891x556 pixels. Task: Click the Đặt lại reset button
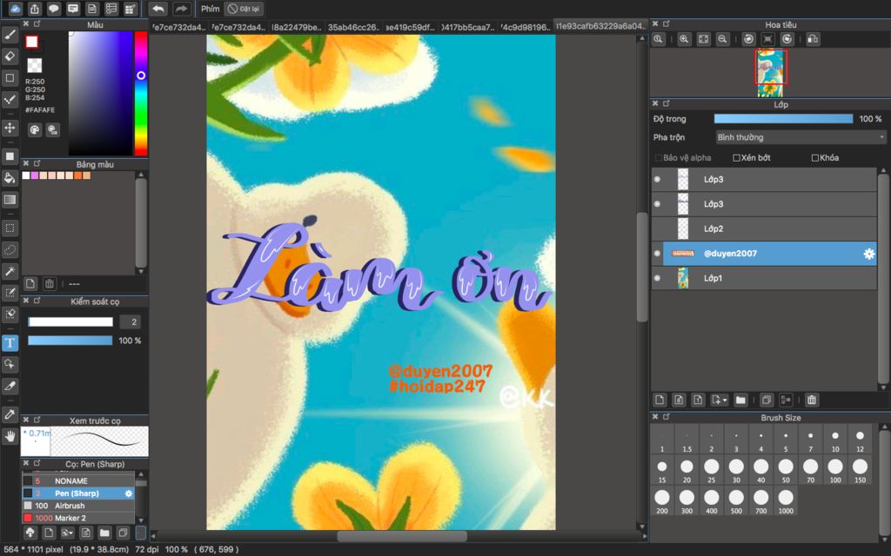244,9
